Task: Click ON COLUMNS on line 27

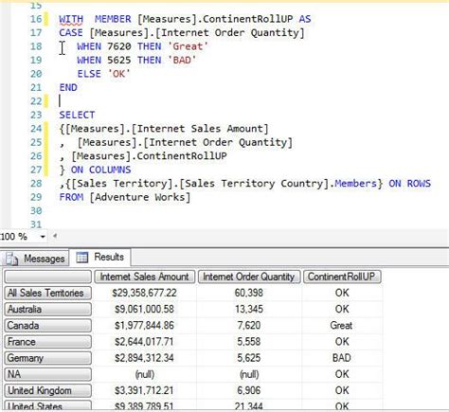Action: (x=100, y=170)
